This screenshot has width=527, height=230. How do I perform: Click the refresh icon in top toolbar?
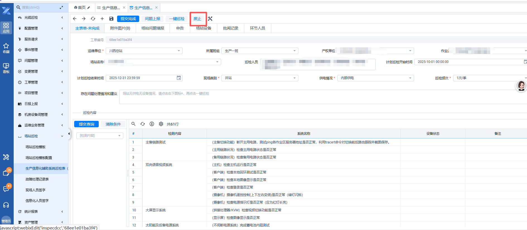93,19
